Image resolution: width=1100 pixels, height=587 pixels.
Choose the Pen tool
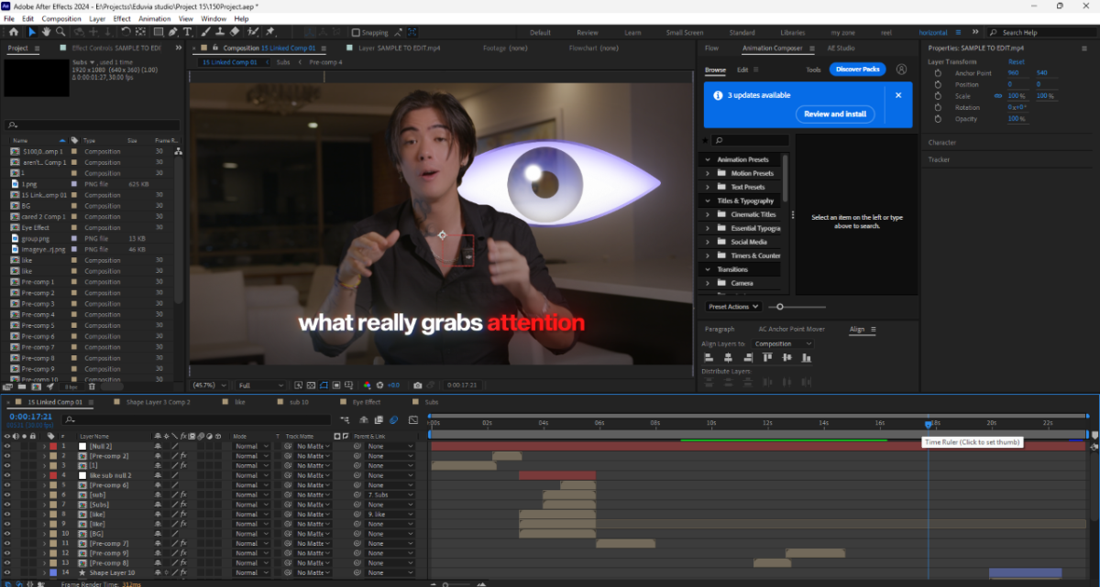(172, 32)
